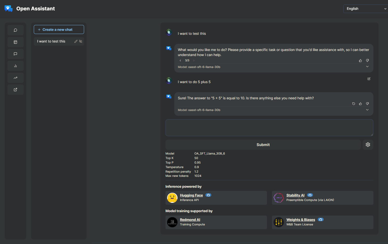Edit the 'I want to do 5 plus 5' message
This screenshot has width=388, height=244.
pos(369,79)
